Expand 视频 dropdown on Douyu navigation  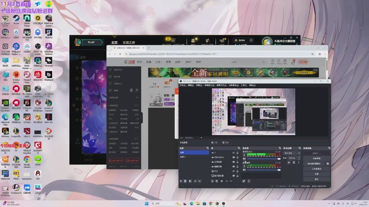178,62
